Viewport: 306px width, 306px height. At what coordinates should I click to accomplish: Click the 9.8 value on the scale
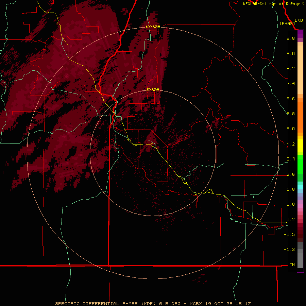(291, 38)
